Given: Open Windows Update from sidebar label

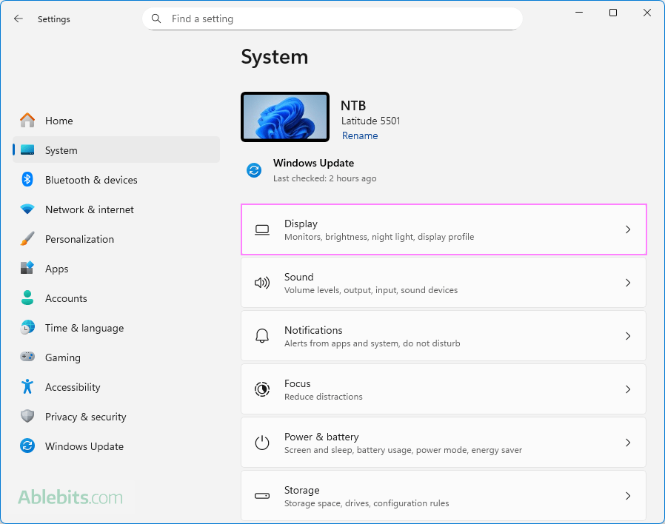Looking at the screenshot, I should (84, 446).
